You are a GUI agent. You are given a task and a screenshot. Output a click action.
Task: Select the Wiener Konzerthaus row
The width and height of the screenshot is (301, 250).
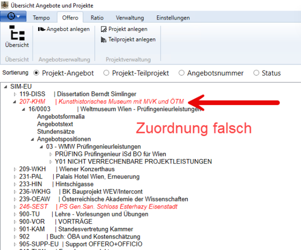pos(67,169)
